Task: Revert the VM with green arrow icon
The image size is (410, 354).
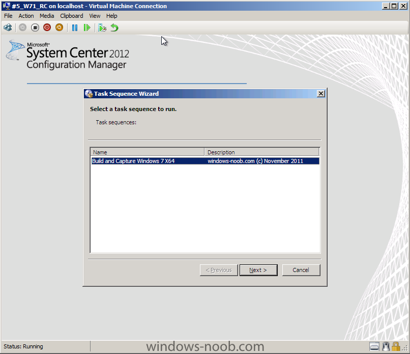Action: tap(114, 28)
